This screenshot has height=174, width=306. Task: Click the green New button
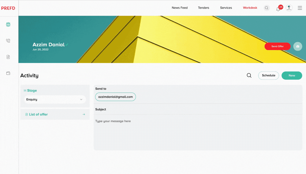click(x=292, y=75)
